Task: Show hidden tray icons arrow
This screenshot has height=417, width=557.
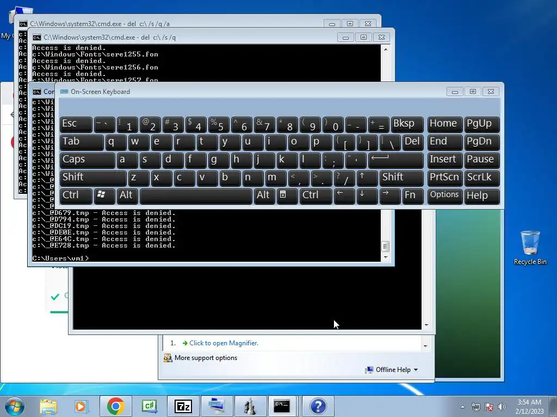Action: click(x=462, y=407)
